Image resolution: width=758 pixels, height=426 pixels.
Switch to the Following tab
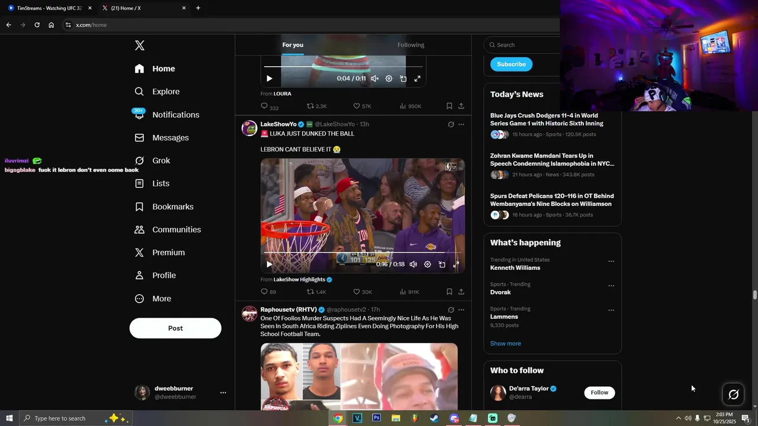pyautogui.click(x=411, y=45)
